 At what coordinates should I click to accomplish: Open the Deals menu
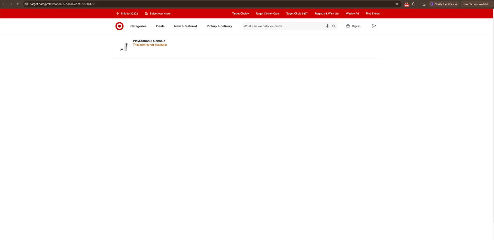click(x=160, y=26)
